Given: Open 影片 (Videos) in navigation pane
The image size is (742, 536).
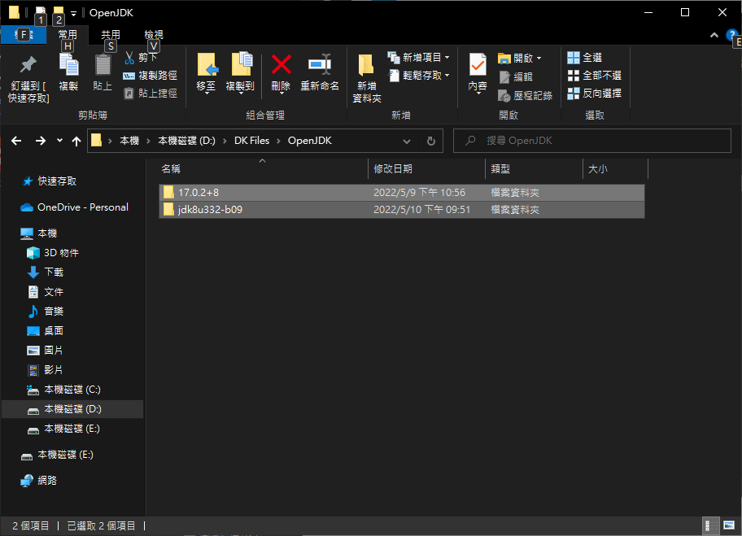Looking at the screenshot, I should point(54,370).
